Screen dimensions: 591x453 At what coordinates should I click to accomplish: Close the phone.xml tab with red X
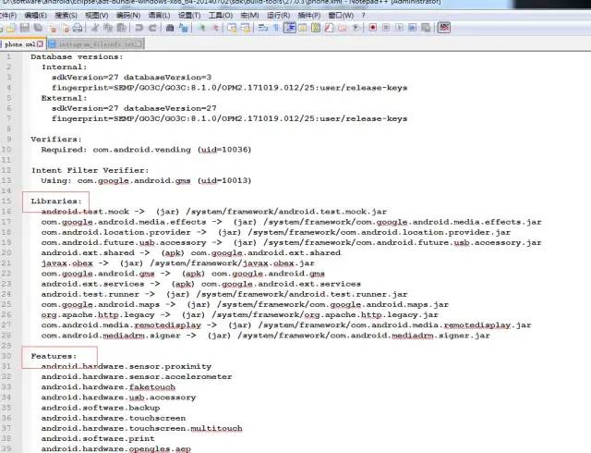coord(40,44)
